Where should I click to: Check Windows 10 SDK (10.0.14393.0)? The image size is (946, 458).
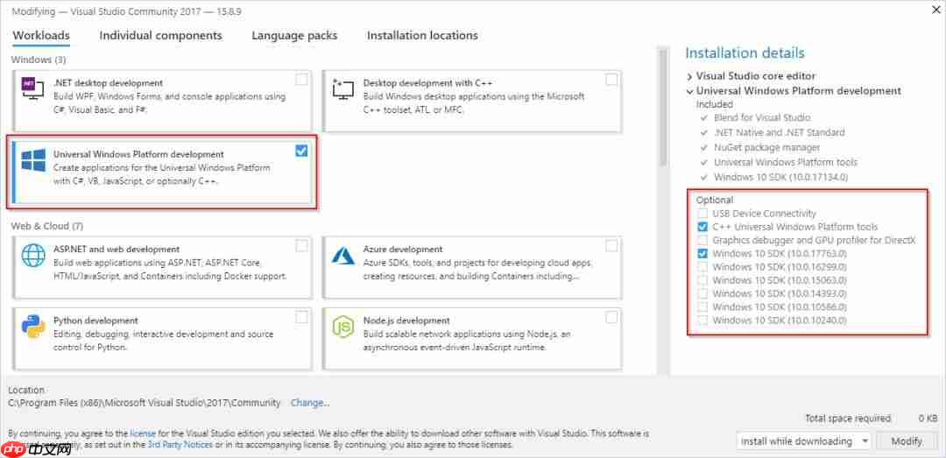click(702, 293)
